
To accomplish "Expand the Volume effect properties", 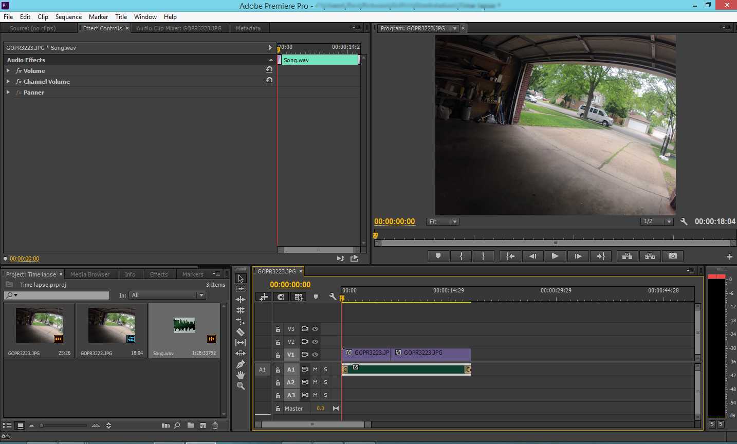I will click(8, 71).
